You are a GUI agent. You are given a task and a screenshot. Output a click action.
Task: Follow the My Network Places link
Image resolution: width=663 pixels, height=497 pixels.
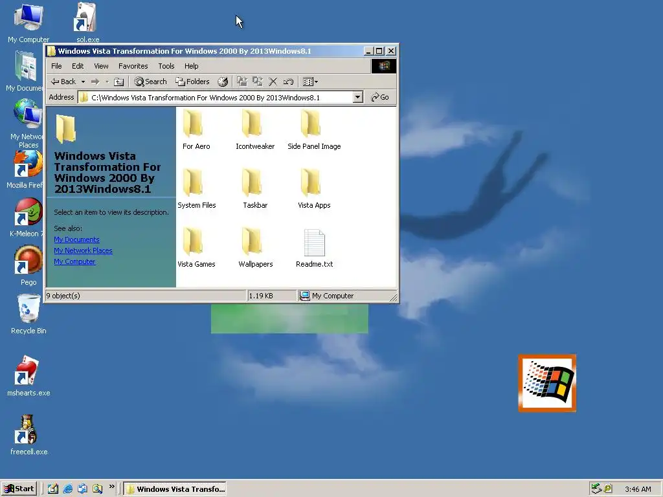83,250
